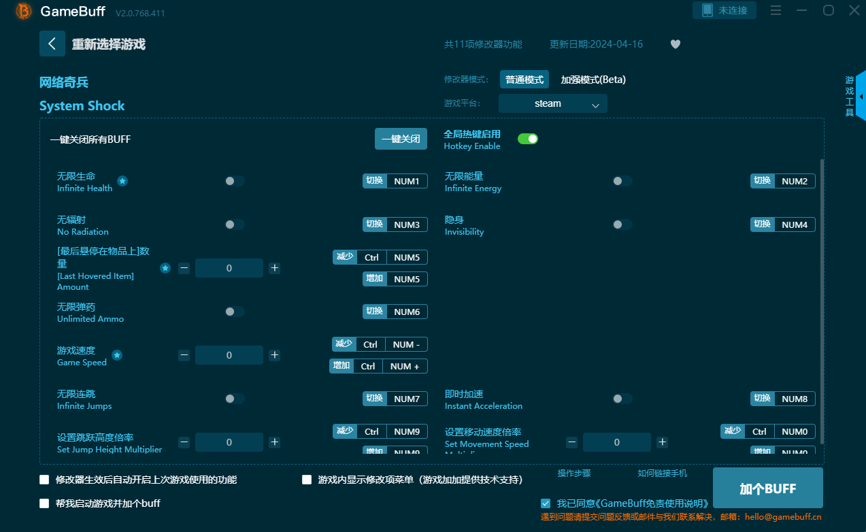This screenshot has width=866, height=532.
Task: Open the hamburger menu icon
Action: click(x=776, y=10)
